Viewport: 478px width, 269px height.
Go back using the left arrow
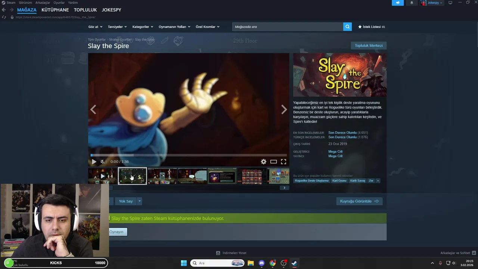pos(4,10)
